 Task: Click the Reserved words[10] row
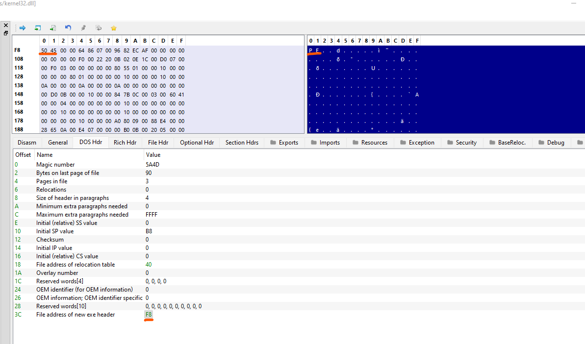[299, 306]
